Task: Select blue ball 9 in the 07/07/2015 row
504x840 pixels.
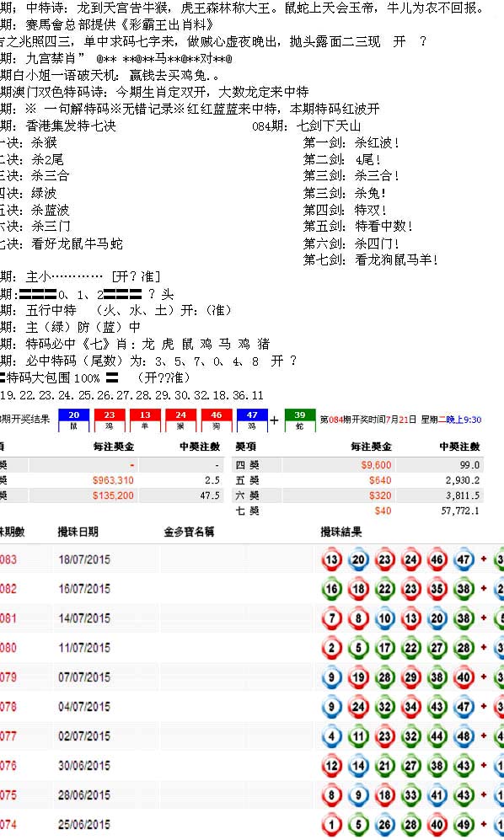Action: (332, 677)
